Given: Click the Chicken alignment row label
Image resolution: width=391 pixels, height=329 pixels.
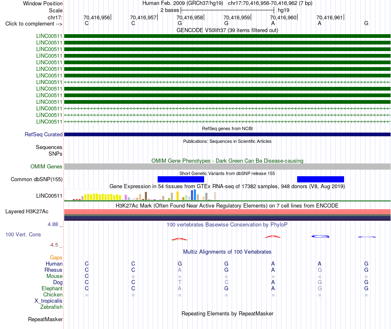Looking at the screenshot, I should [x=53, y=294].
